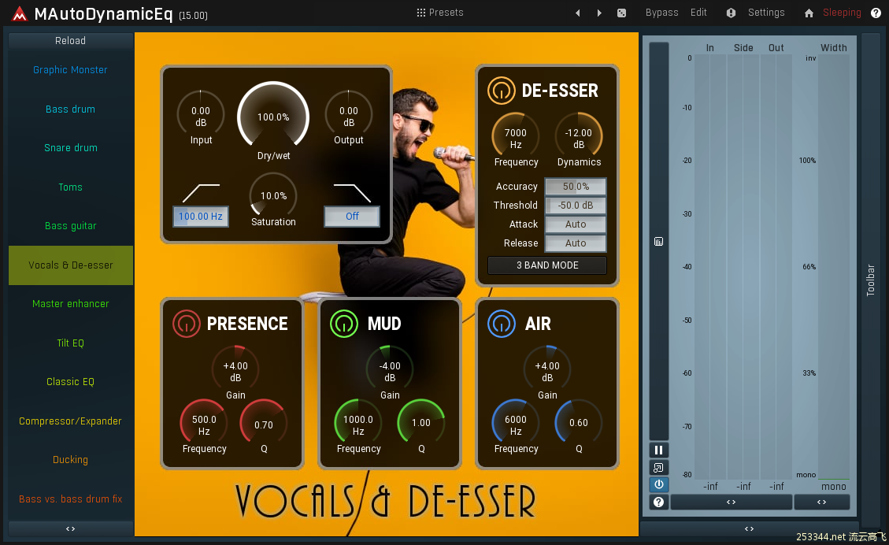Open the Edit screen
Viewport: 889px width, 545px height.
pos(698,13)
